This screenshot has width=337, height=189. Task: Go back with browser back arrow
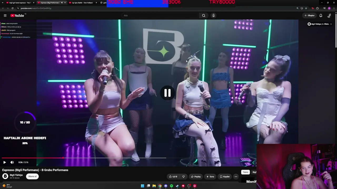3,8
